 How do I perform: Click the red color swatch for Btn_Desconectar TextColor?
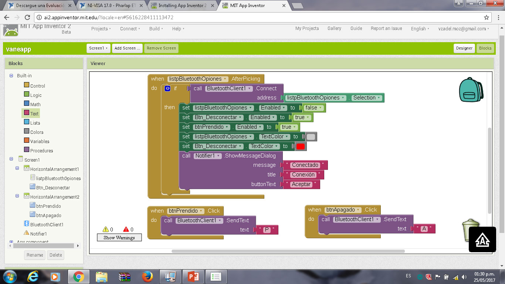301,146
